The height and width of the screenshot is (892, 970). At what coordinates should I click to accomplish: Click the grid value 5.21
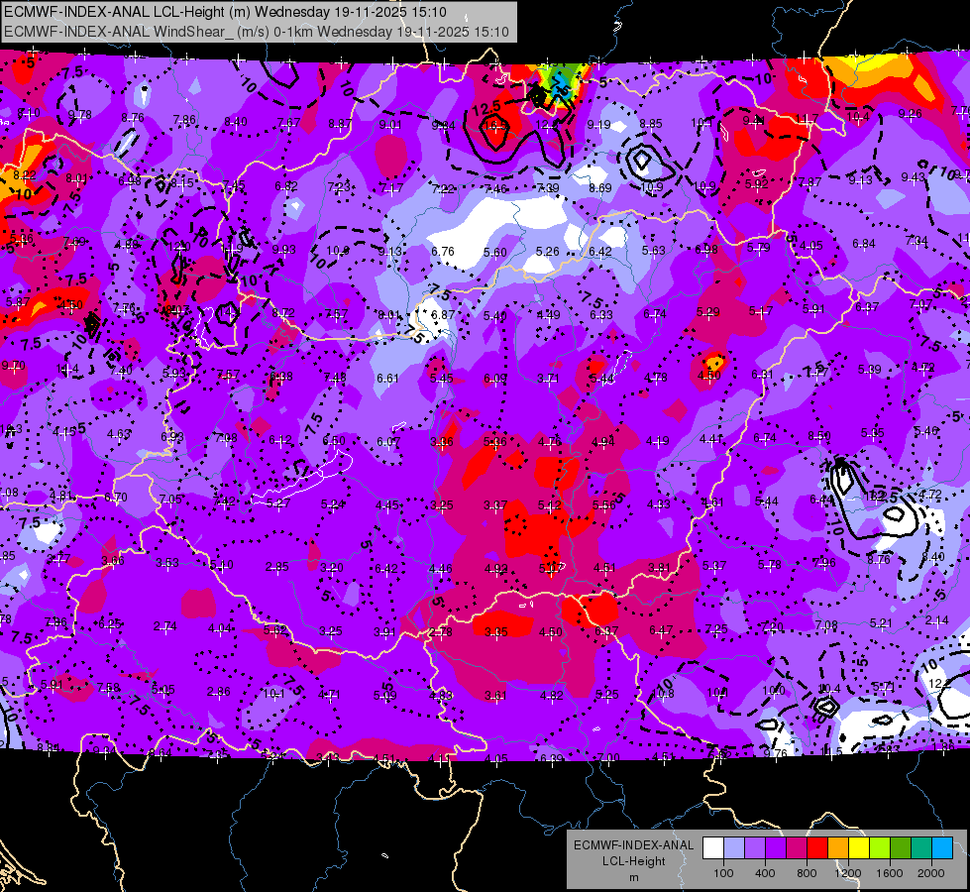(x=881, y=622)
